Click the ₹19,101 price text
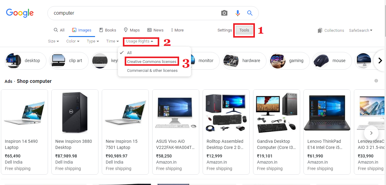Viewport: 386px width, 185px height. tap(265, 156)
